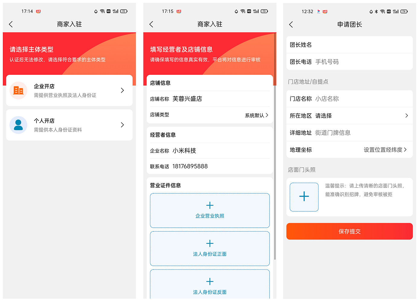Tap the back arrow on first 商家入驻 screen

[x=11, y=24]
